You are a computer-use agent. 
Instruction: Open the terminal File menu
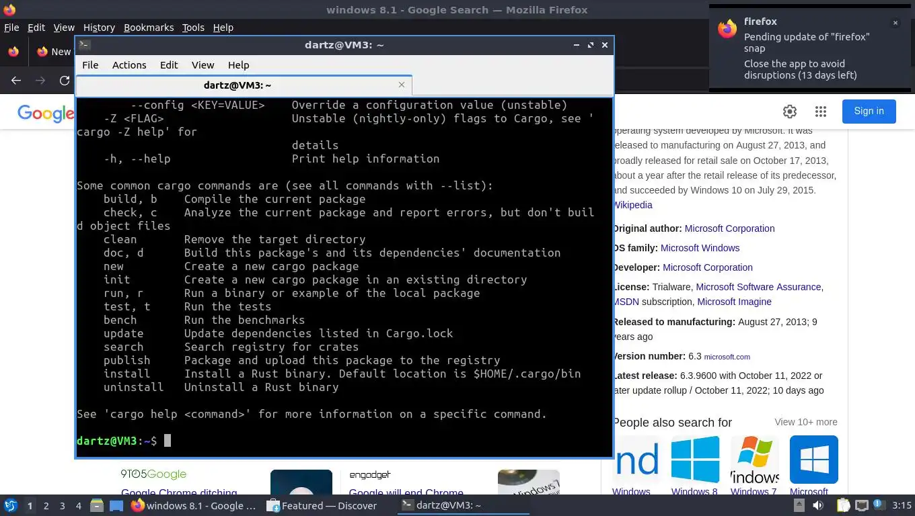coord(90,65)
